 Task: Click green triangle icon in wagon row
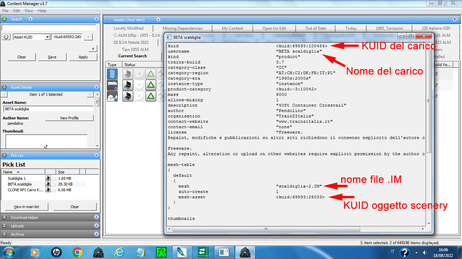coord(151,85)
